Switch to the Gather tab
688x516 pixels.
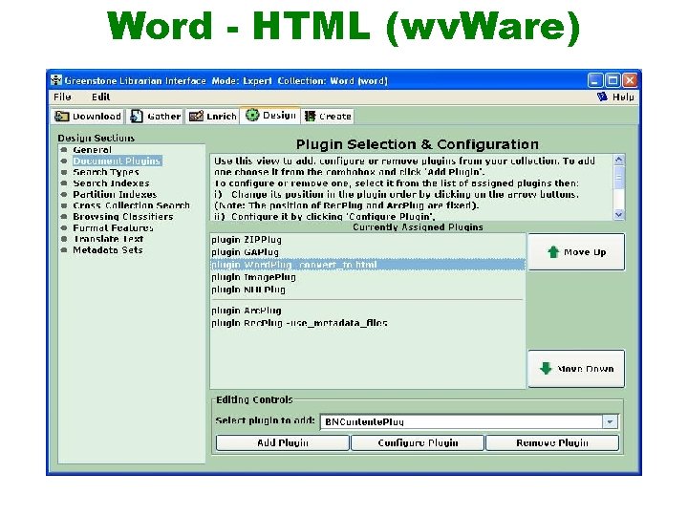(x=156, y=117)
